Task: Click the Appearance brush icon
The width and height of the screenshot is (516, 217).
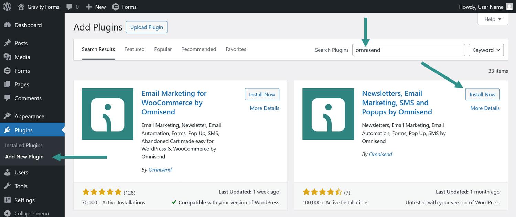Action: [7, 116]
